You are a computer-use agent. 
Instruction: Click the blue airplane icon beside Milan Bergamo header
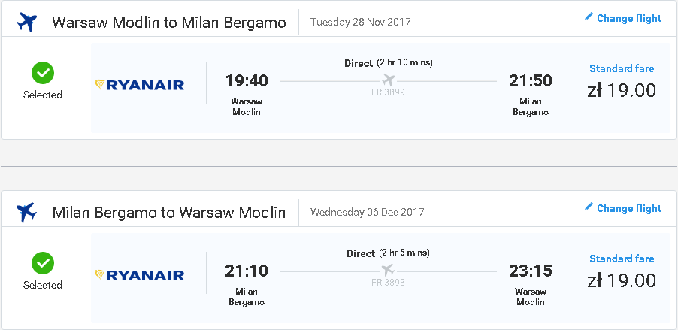pyautogui.click(x=27, y=213)
